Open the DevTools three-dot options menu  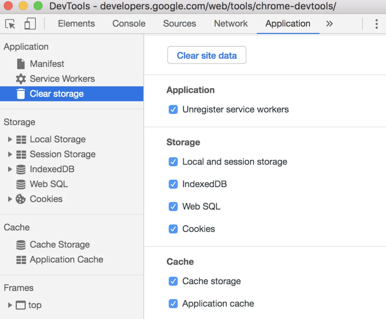pos(376,24)
